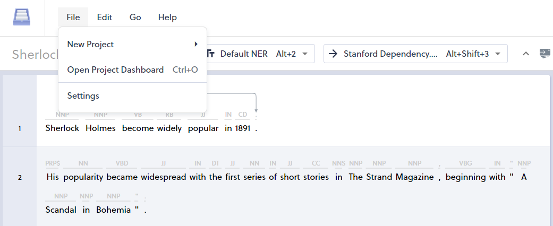The width and height of the screenshot is (553, 226).
Task: Click the Stanford Dependency arrow icon
Action: click(x=333, y=54)
